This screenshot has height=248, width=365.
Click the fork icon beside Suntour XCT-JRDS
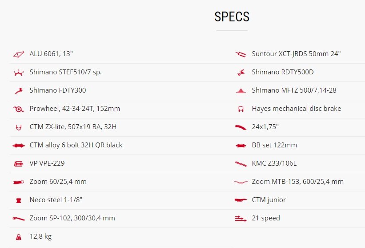[x=241, y=54]
